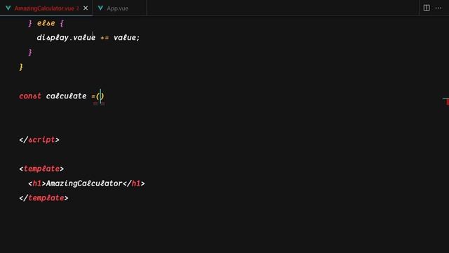The image size is (449, 253).
Task: Open the editor more actions menu
Action: pyautogui.click(x=438, y=8)
